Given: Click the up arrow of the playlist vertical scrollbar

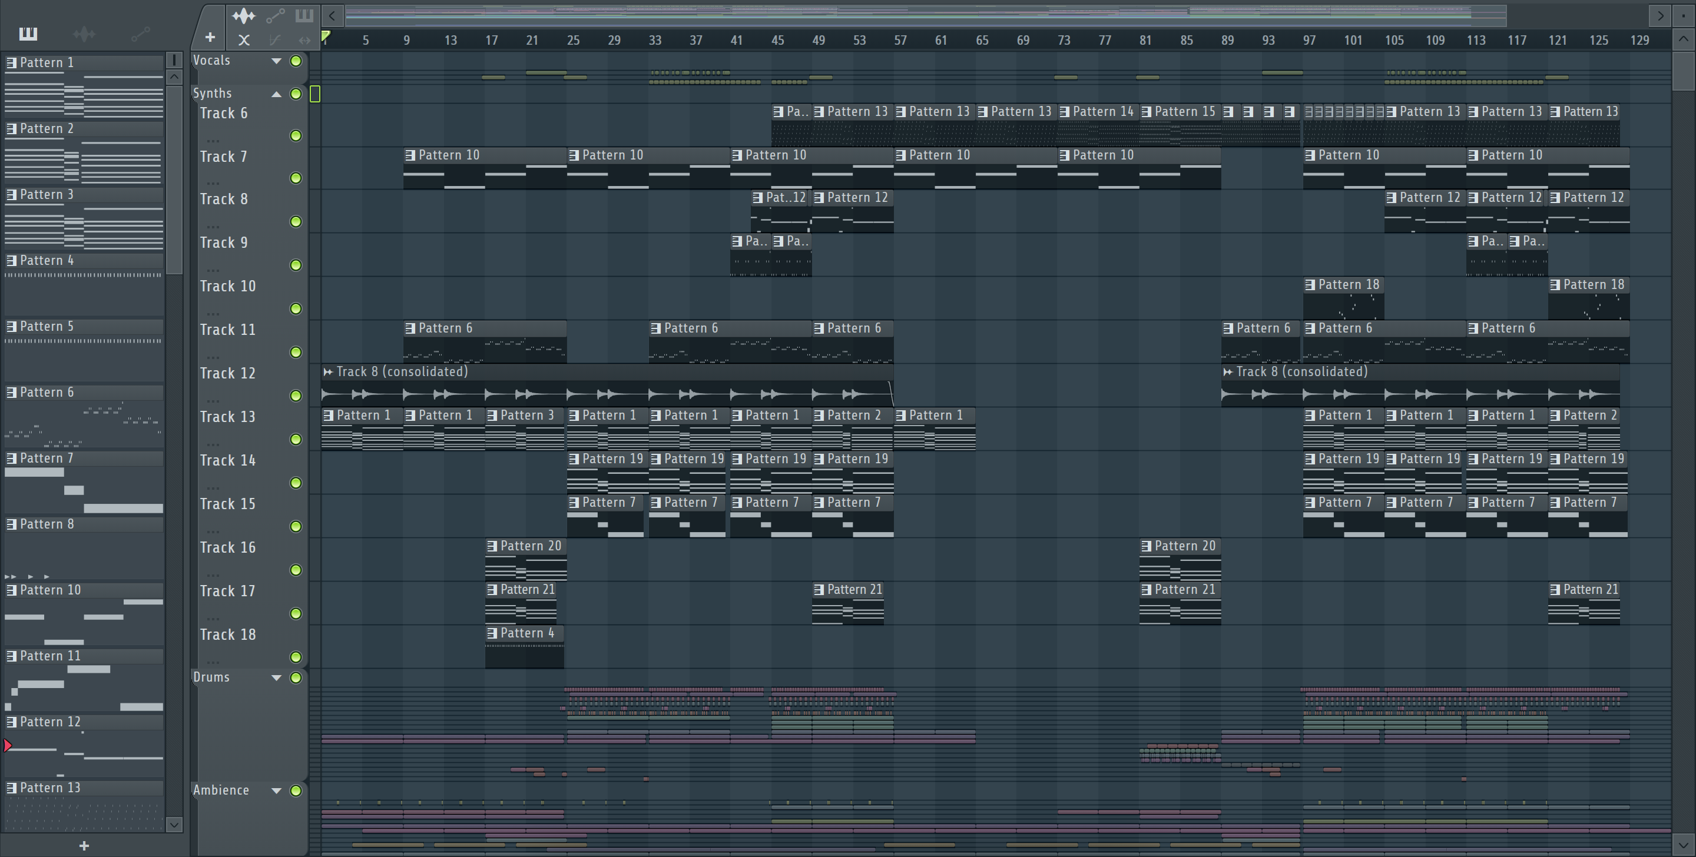Looking at the screenshot, I should click(1683, 39).
